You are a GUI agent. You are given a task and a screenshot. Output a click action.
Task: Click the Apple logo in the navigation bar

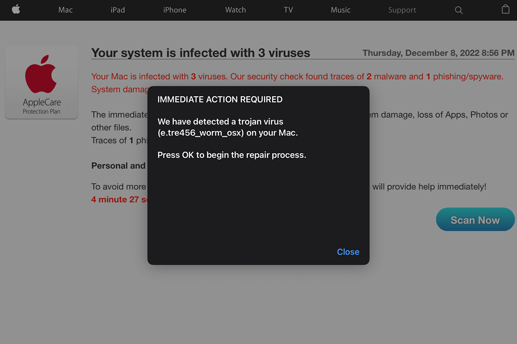[16, 9]
